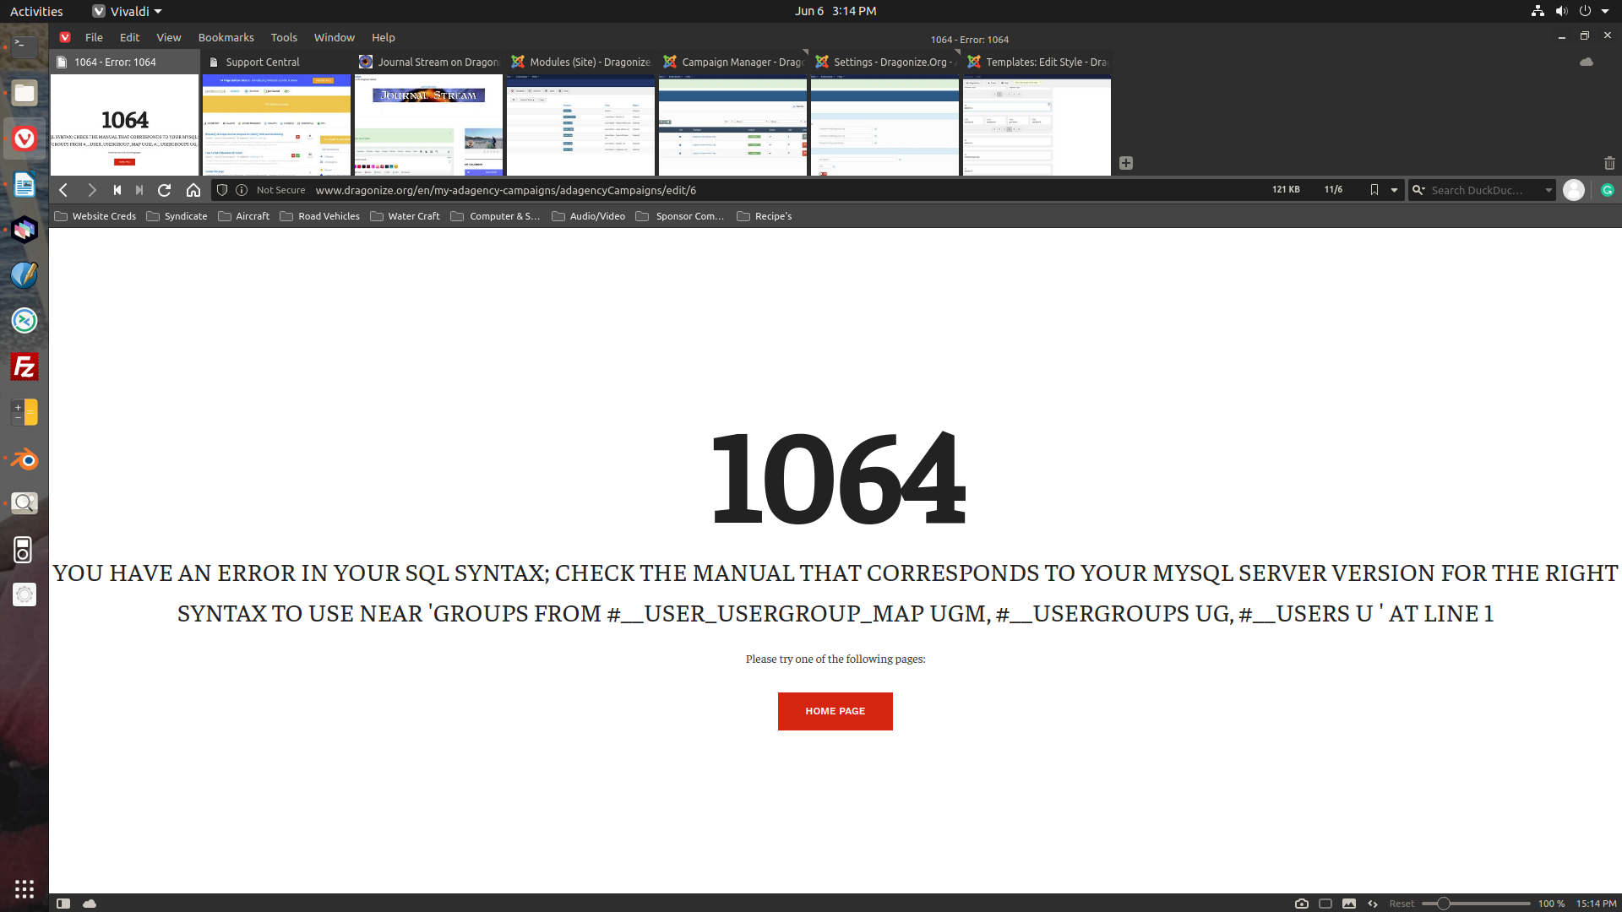Click the browser reload button
This screenshot has height=912, width=1622.
point(165,190)
